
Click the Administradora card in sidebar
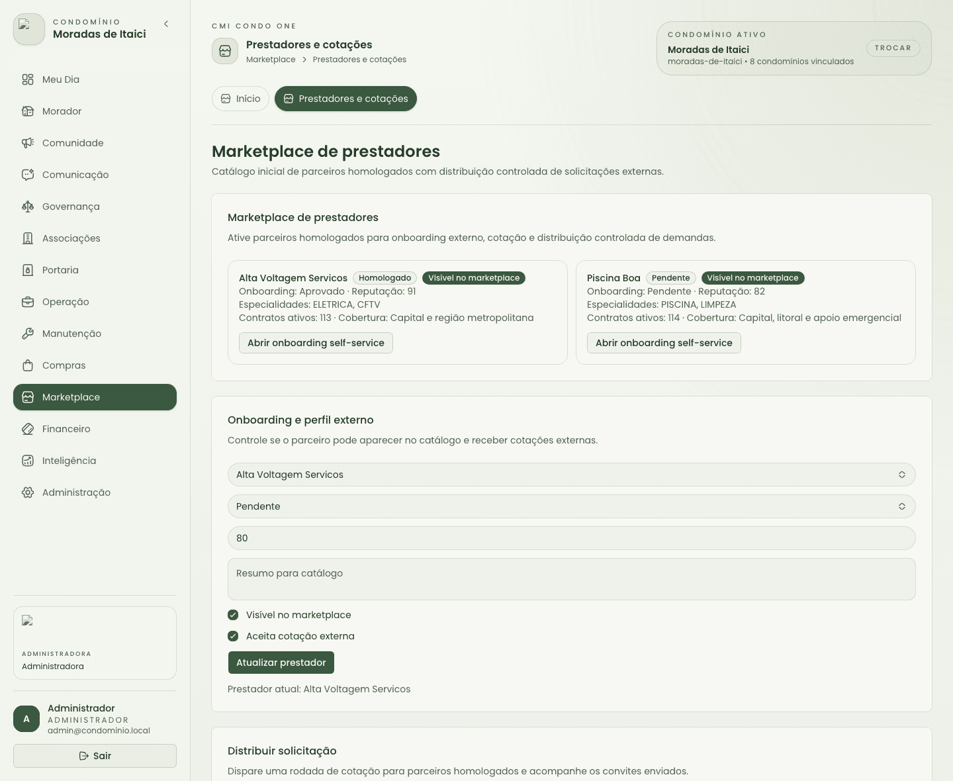point(95,643)
